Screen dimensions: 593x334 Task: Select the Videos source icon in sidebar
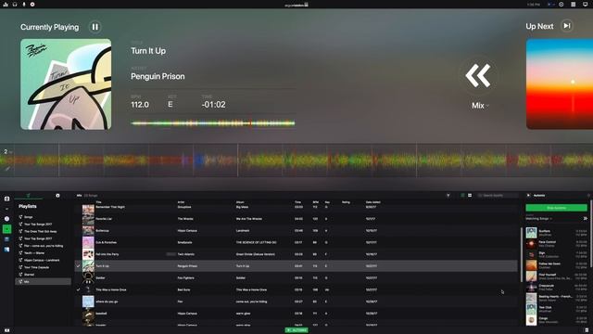tap(6, 239)
